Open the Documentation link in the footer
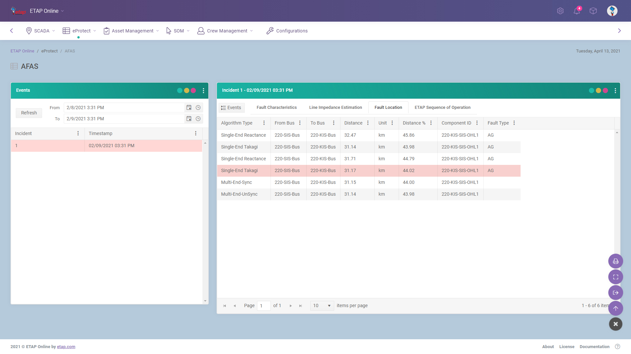Viewport: 631px width, 354px height. pyautogui.click(x=594, y=346)
